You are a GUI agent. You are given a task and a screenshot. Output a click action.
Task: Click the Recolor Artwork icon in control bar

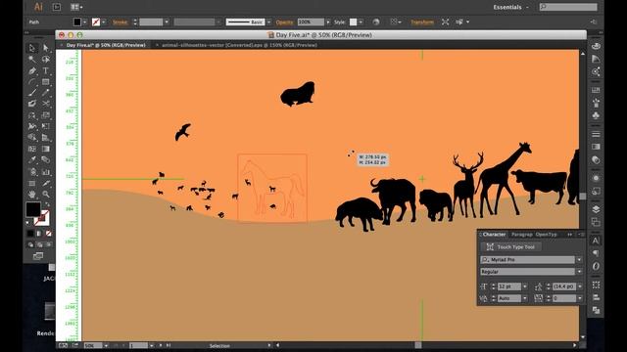376,22
